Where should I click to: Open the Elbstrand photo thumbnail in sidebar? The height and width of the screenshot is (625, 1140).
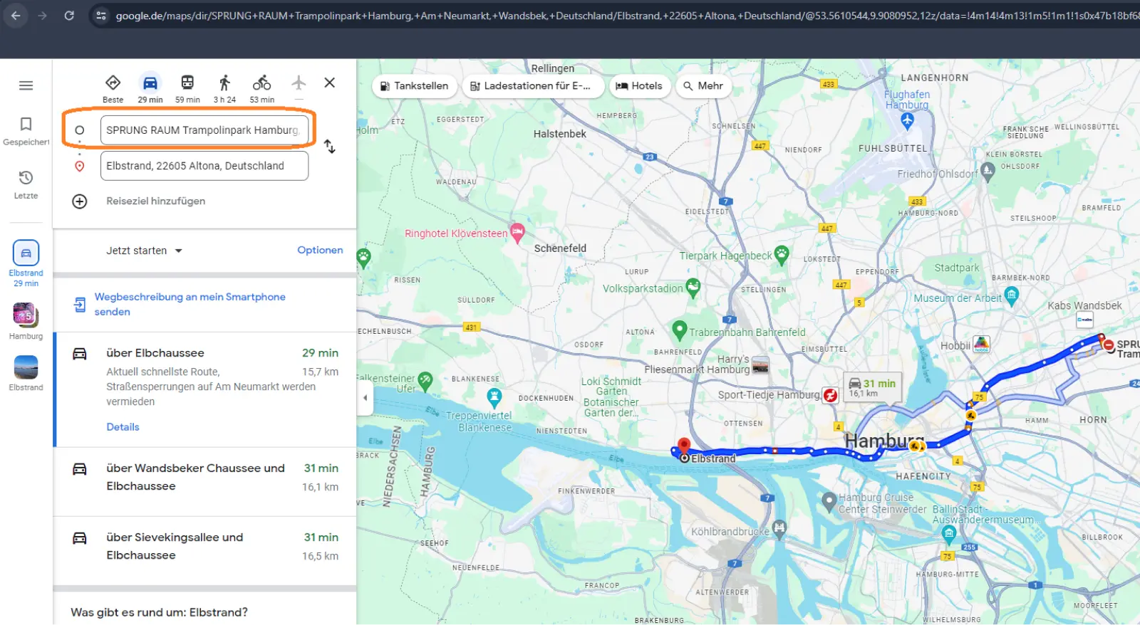tap(26, 373)
